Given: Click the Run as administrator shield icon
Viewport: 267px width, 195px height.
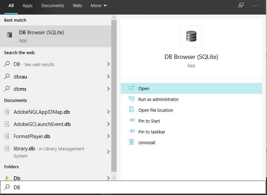Looking at the screenshot, I should [x=131, y=99].
